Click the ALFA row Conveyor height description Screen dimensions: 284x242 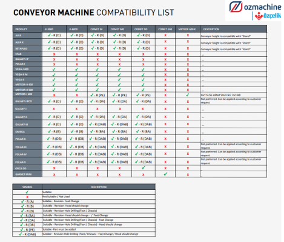click(x=225, y=36)
